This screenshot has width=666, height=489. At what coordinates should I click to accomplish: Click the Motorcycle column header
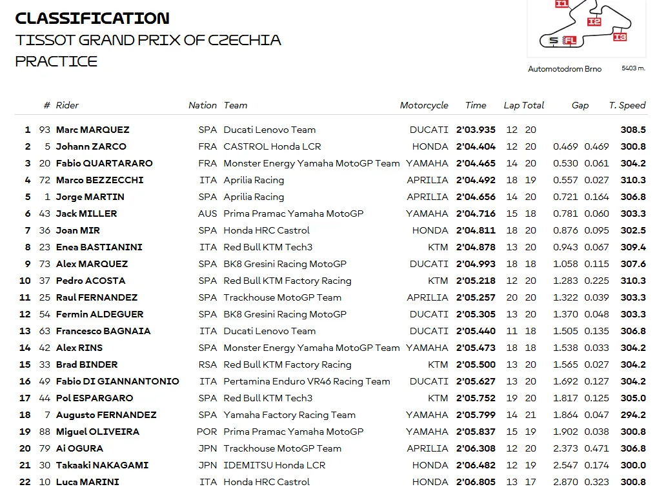coord(424,105)
